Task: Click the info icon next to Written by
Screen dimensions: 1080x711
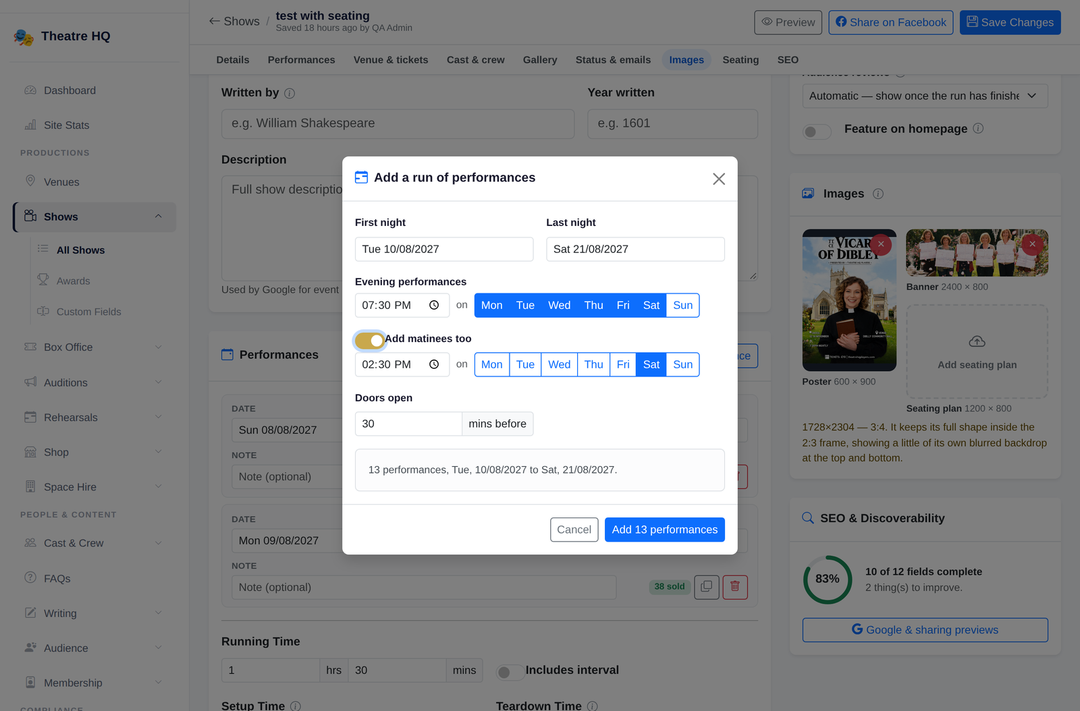Action: tap(290, 94)
